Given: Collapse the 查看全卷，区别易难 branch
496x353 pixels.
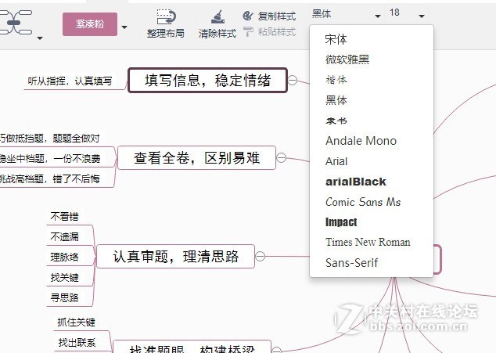Looking at the screenshot, I should point(281,157).
